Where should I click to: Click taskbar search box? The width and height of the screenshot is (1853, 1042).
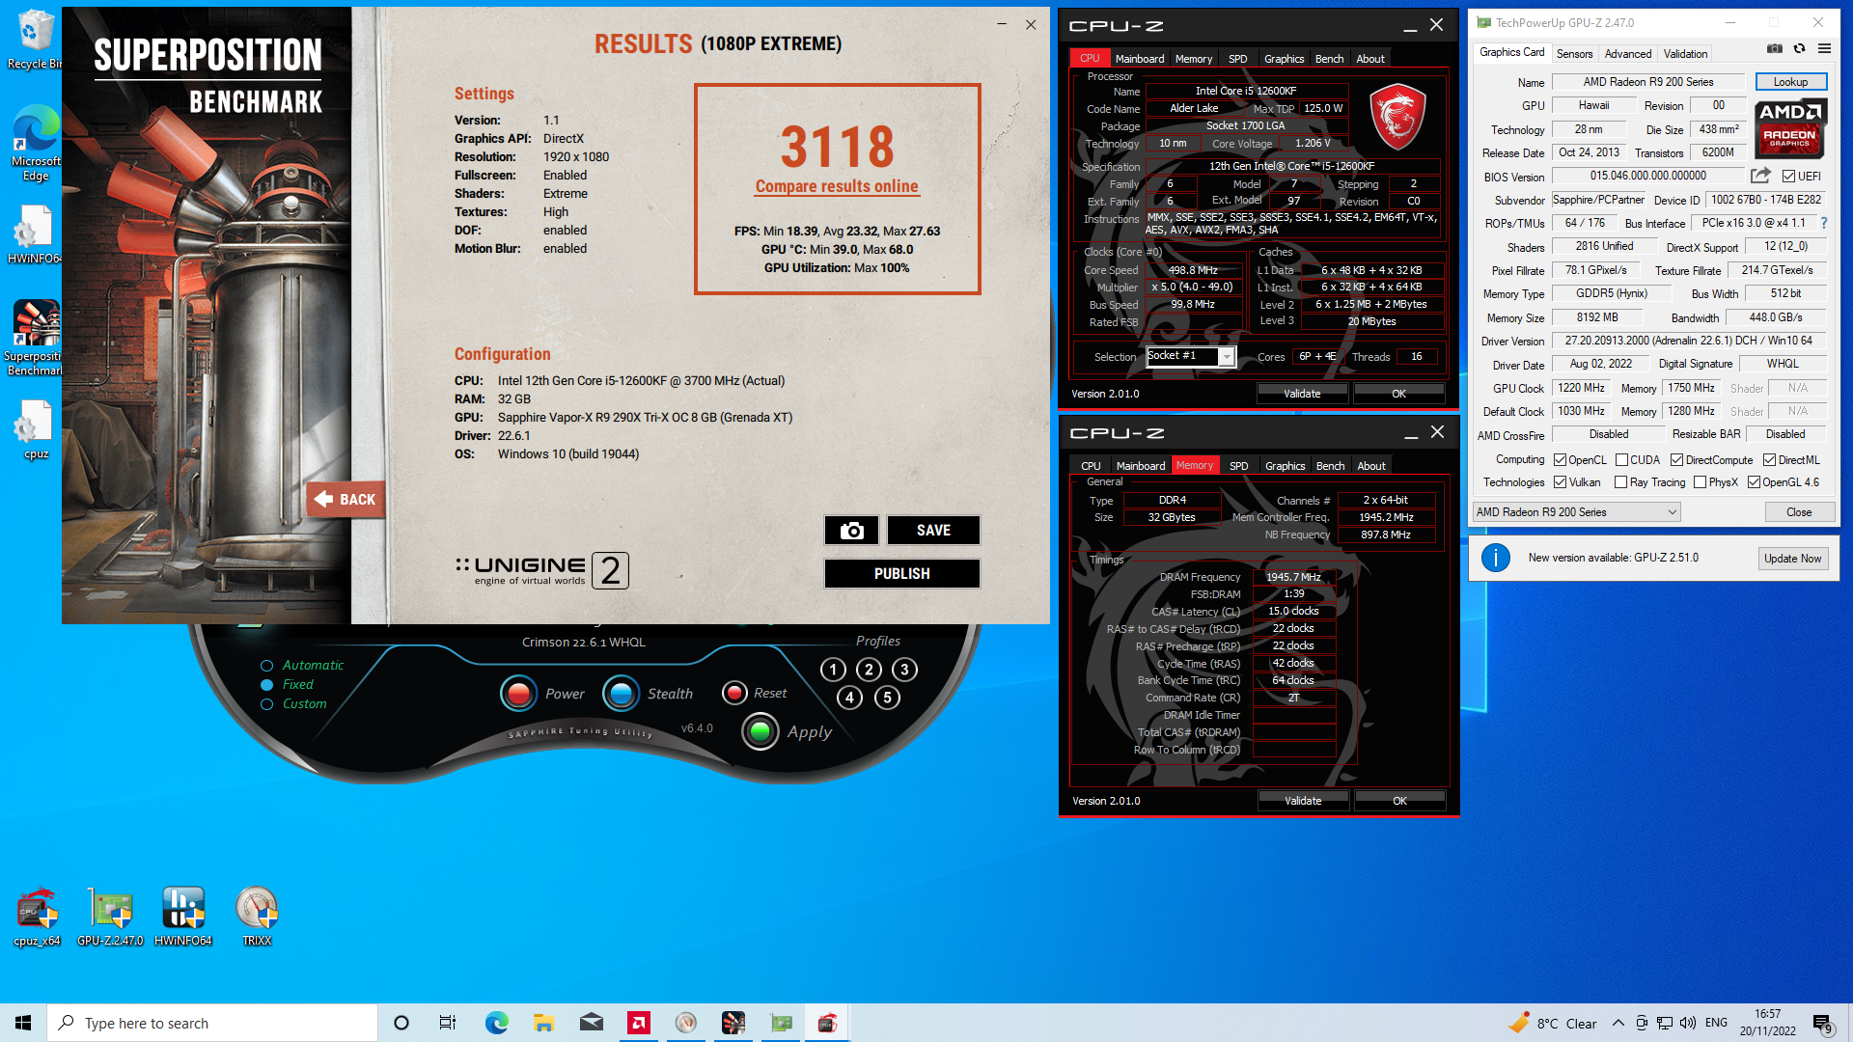pos(212,1023)
